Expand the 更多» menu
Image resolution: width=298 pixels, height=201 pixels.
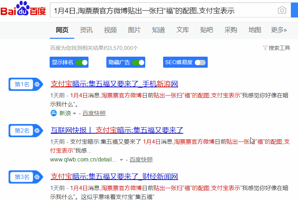(x=279, y=30)
